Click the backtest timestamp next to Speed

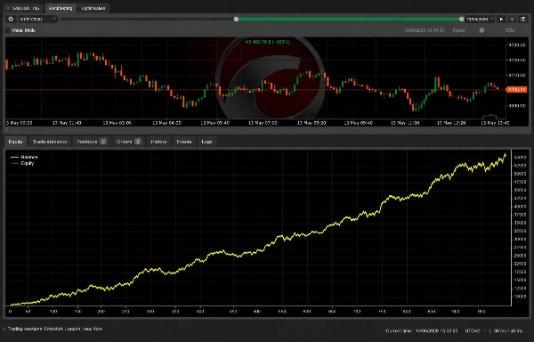pos(424,30)
